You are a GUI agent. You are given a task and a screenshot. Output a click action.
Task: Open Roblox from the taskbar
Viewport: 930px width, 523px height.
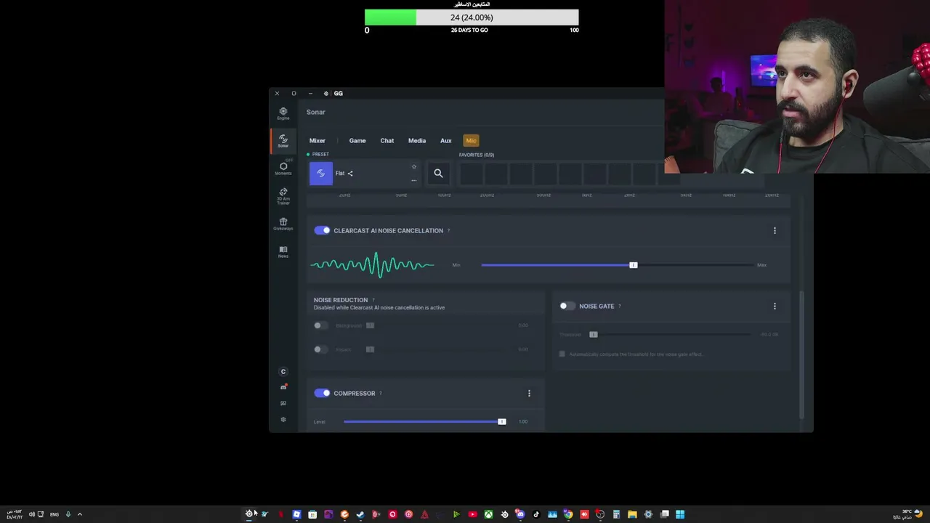click(296, 514)
